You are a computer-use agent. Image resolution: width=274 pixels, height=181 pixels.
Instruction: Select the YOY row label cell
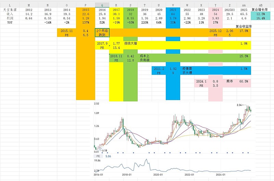coord(10,22)
